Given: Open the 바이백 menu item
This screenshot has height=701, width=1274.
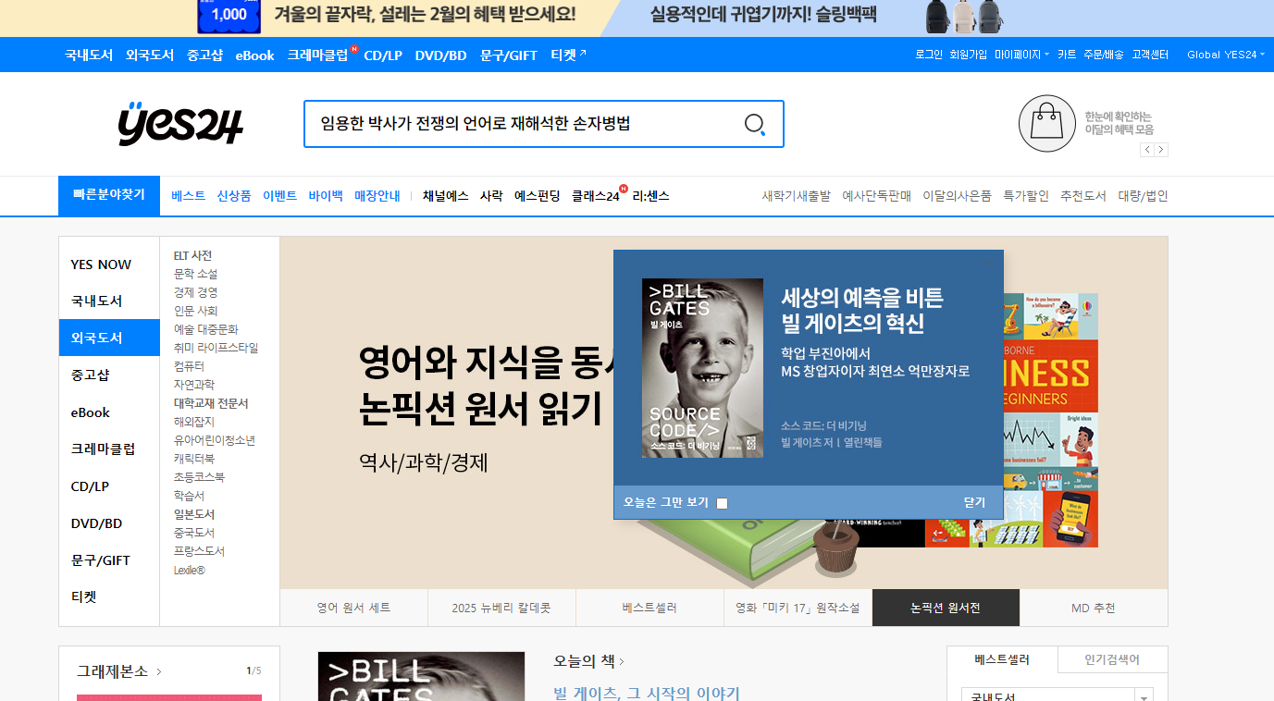Looking at the screenshot, I should click(326, 196).
